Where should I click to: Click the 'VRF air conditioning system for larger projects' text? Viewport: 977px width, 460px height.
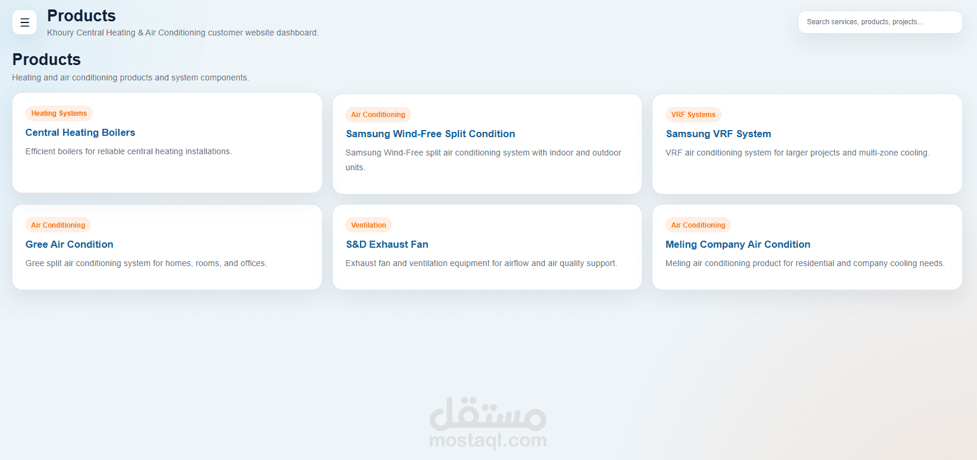[797, 153]
